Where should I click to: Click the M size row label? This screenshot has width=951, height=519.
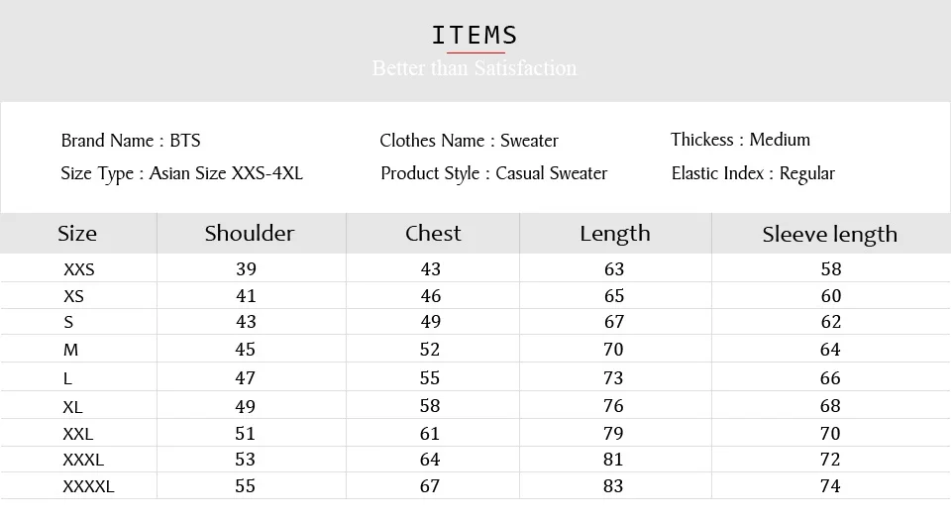pos(70,350)
